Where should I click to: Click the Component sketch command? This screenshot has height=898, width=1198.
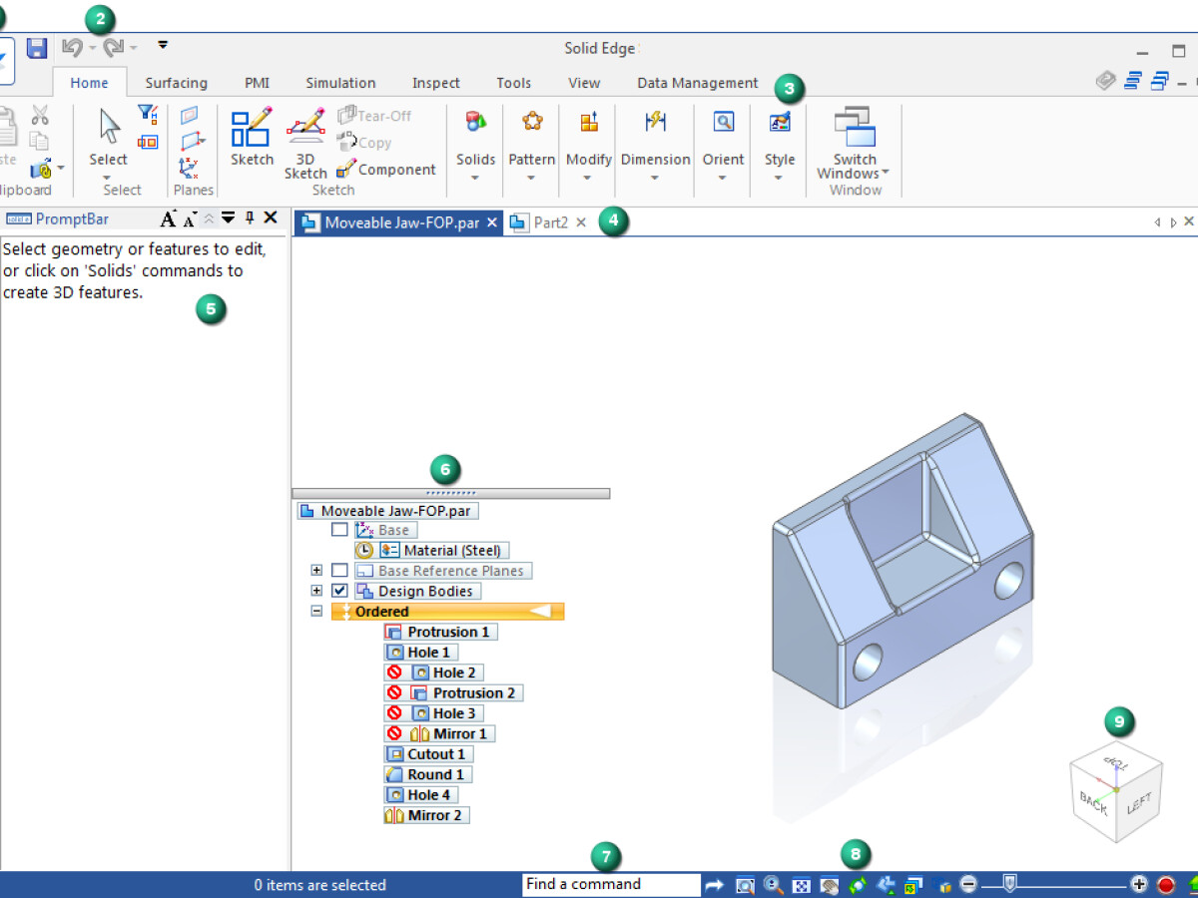387,170
